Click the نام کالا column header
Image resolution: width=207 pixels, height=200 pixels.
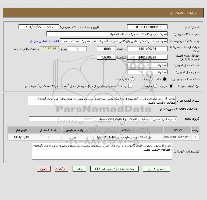click(126, 130)
